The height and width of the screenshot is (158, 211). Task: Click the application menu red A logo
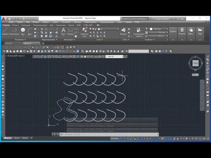4,19
